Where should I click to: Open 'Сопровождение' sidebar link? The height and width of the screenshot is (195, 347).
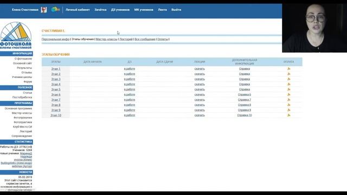(x=22, y=136)
